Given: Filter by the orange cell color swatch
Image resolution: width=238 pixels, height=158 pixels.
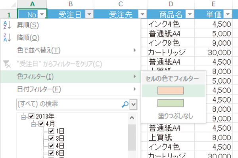Looking at the screenshot, I should click(171, 91).
